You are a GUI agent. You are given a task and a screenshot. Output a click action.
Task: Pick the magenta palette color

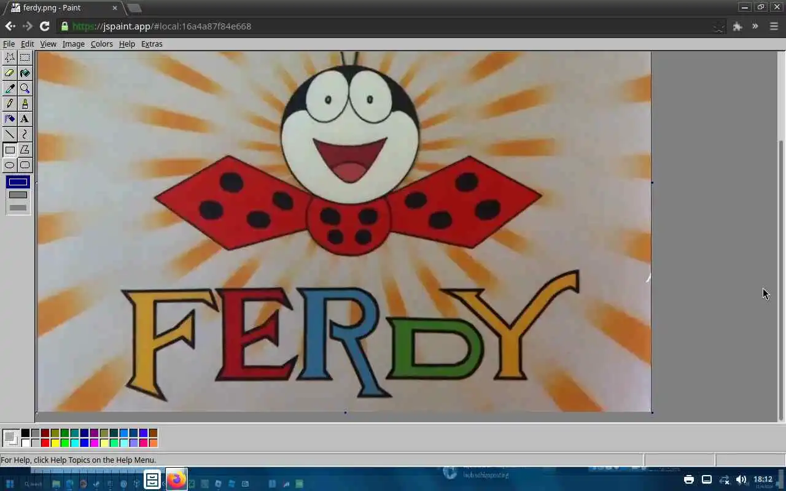[95, 443]
